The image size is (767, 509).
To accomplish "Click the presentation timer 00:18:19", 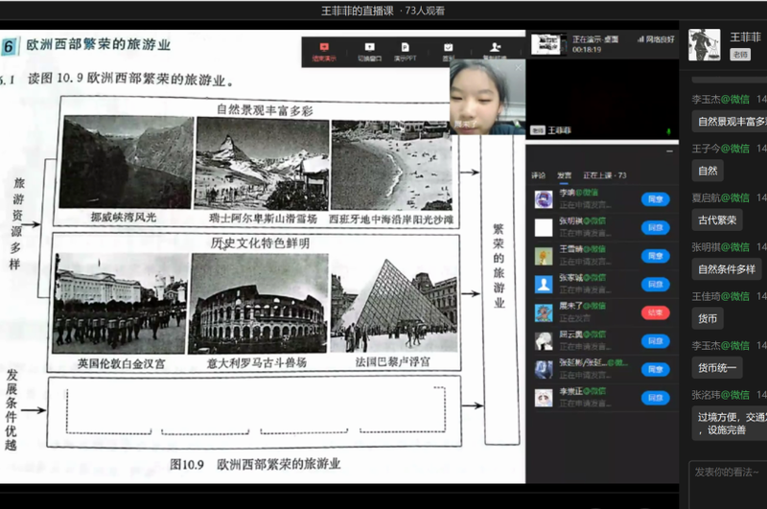I will tap(587, 50).
